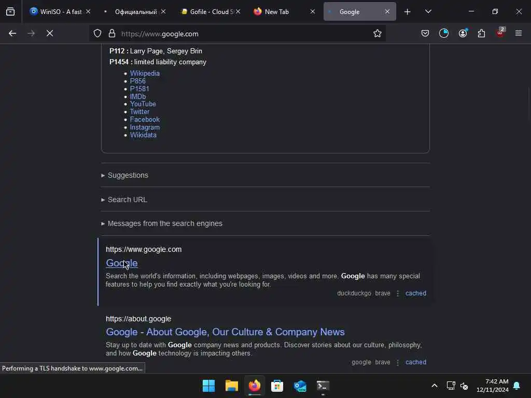This screenshot has height=398, width=531.
Task: Show hidden system tray icons
Action: pyautogui.click(x=435, y=386)
